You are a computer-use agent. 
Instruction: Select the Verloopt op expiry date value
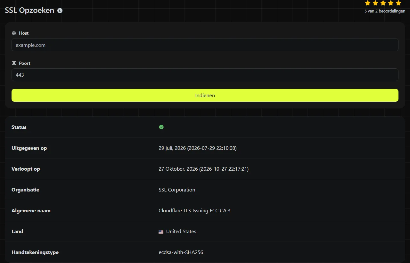tap(204, 169)
